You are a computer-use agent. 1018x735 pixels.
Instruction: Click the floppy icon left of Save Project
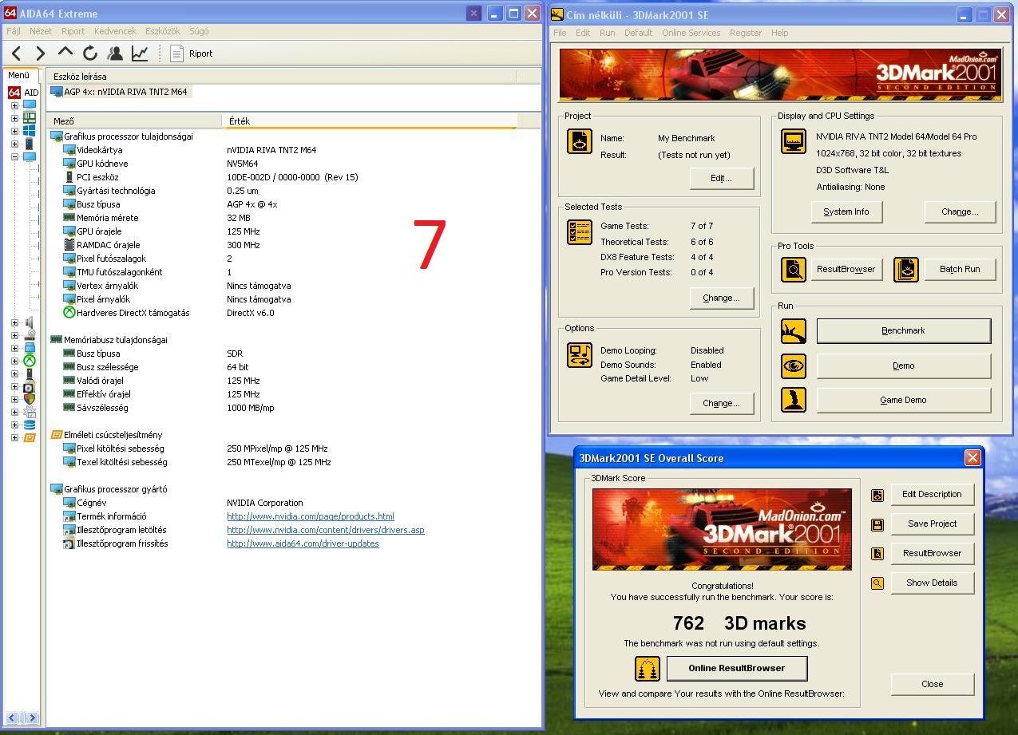click(877, 524)
